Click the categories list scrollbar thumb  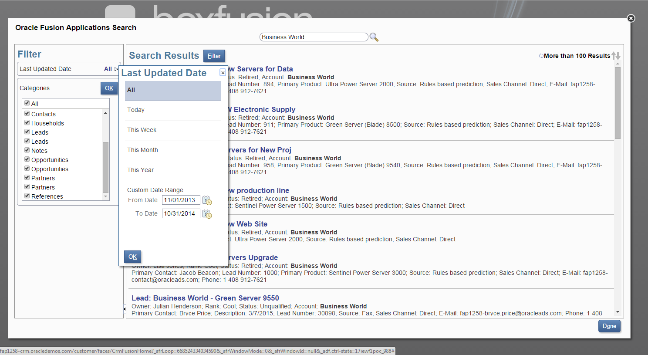[x=105, y=167]
